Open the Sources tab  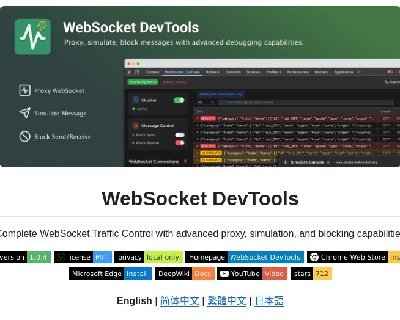point(253,72)
